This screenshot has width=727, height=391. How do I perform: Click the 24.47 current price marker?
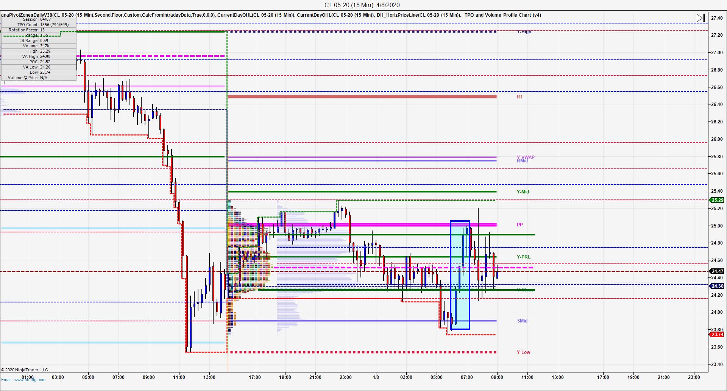tap(717, 271)
